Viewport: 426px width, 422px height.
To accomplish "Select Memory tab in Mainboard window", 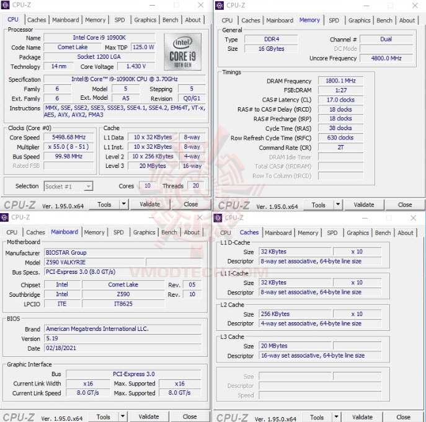I will pyautogui.click(x=94, y=232).
